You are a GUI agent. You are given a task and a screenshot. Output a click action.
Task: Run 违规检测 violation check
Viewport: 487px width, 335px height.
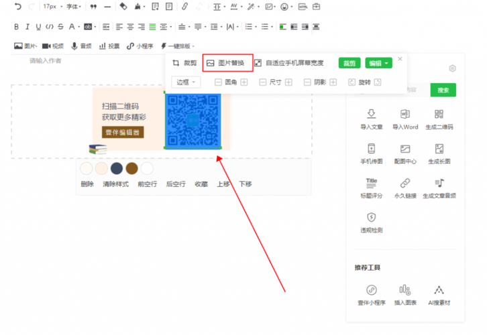tap(372, 222)
